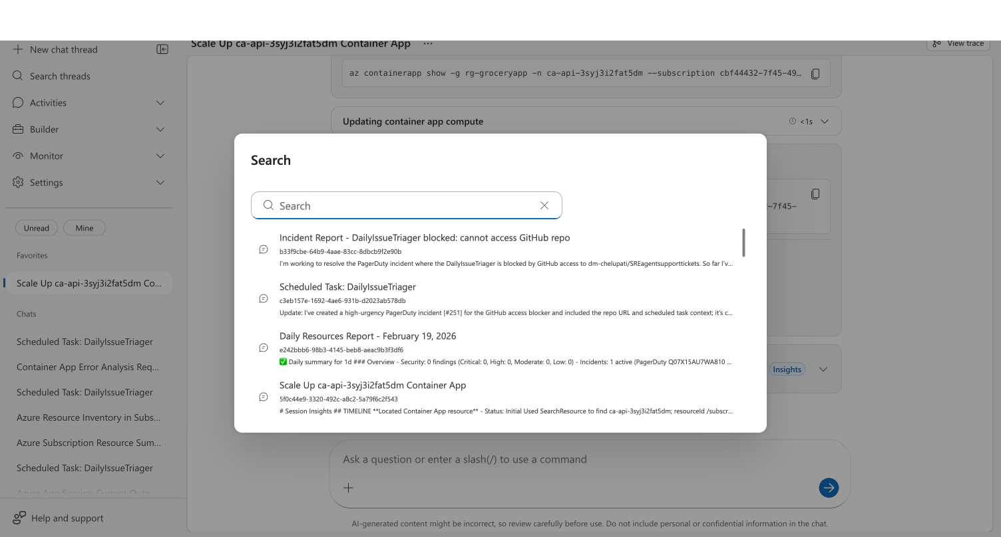Open Help and support
This screenshot has width=1001, height=537.
(59, 518)
